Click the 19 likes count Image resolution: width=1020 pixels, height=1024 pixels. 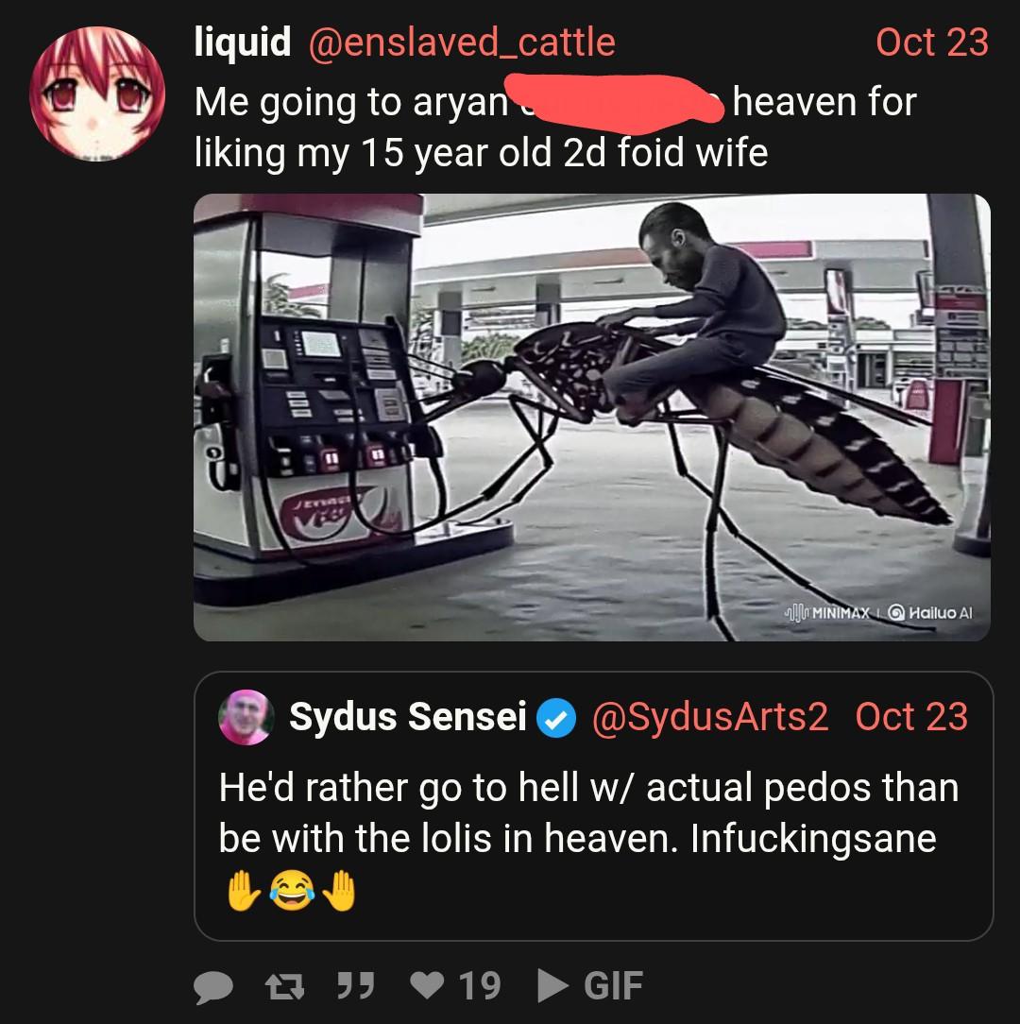(480, 986)
